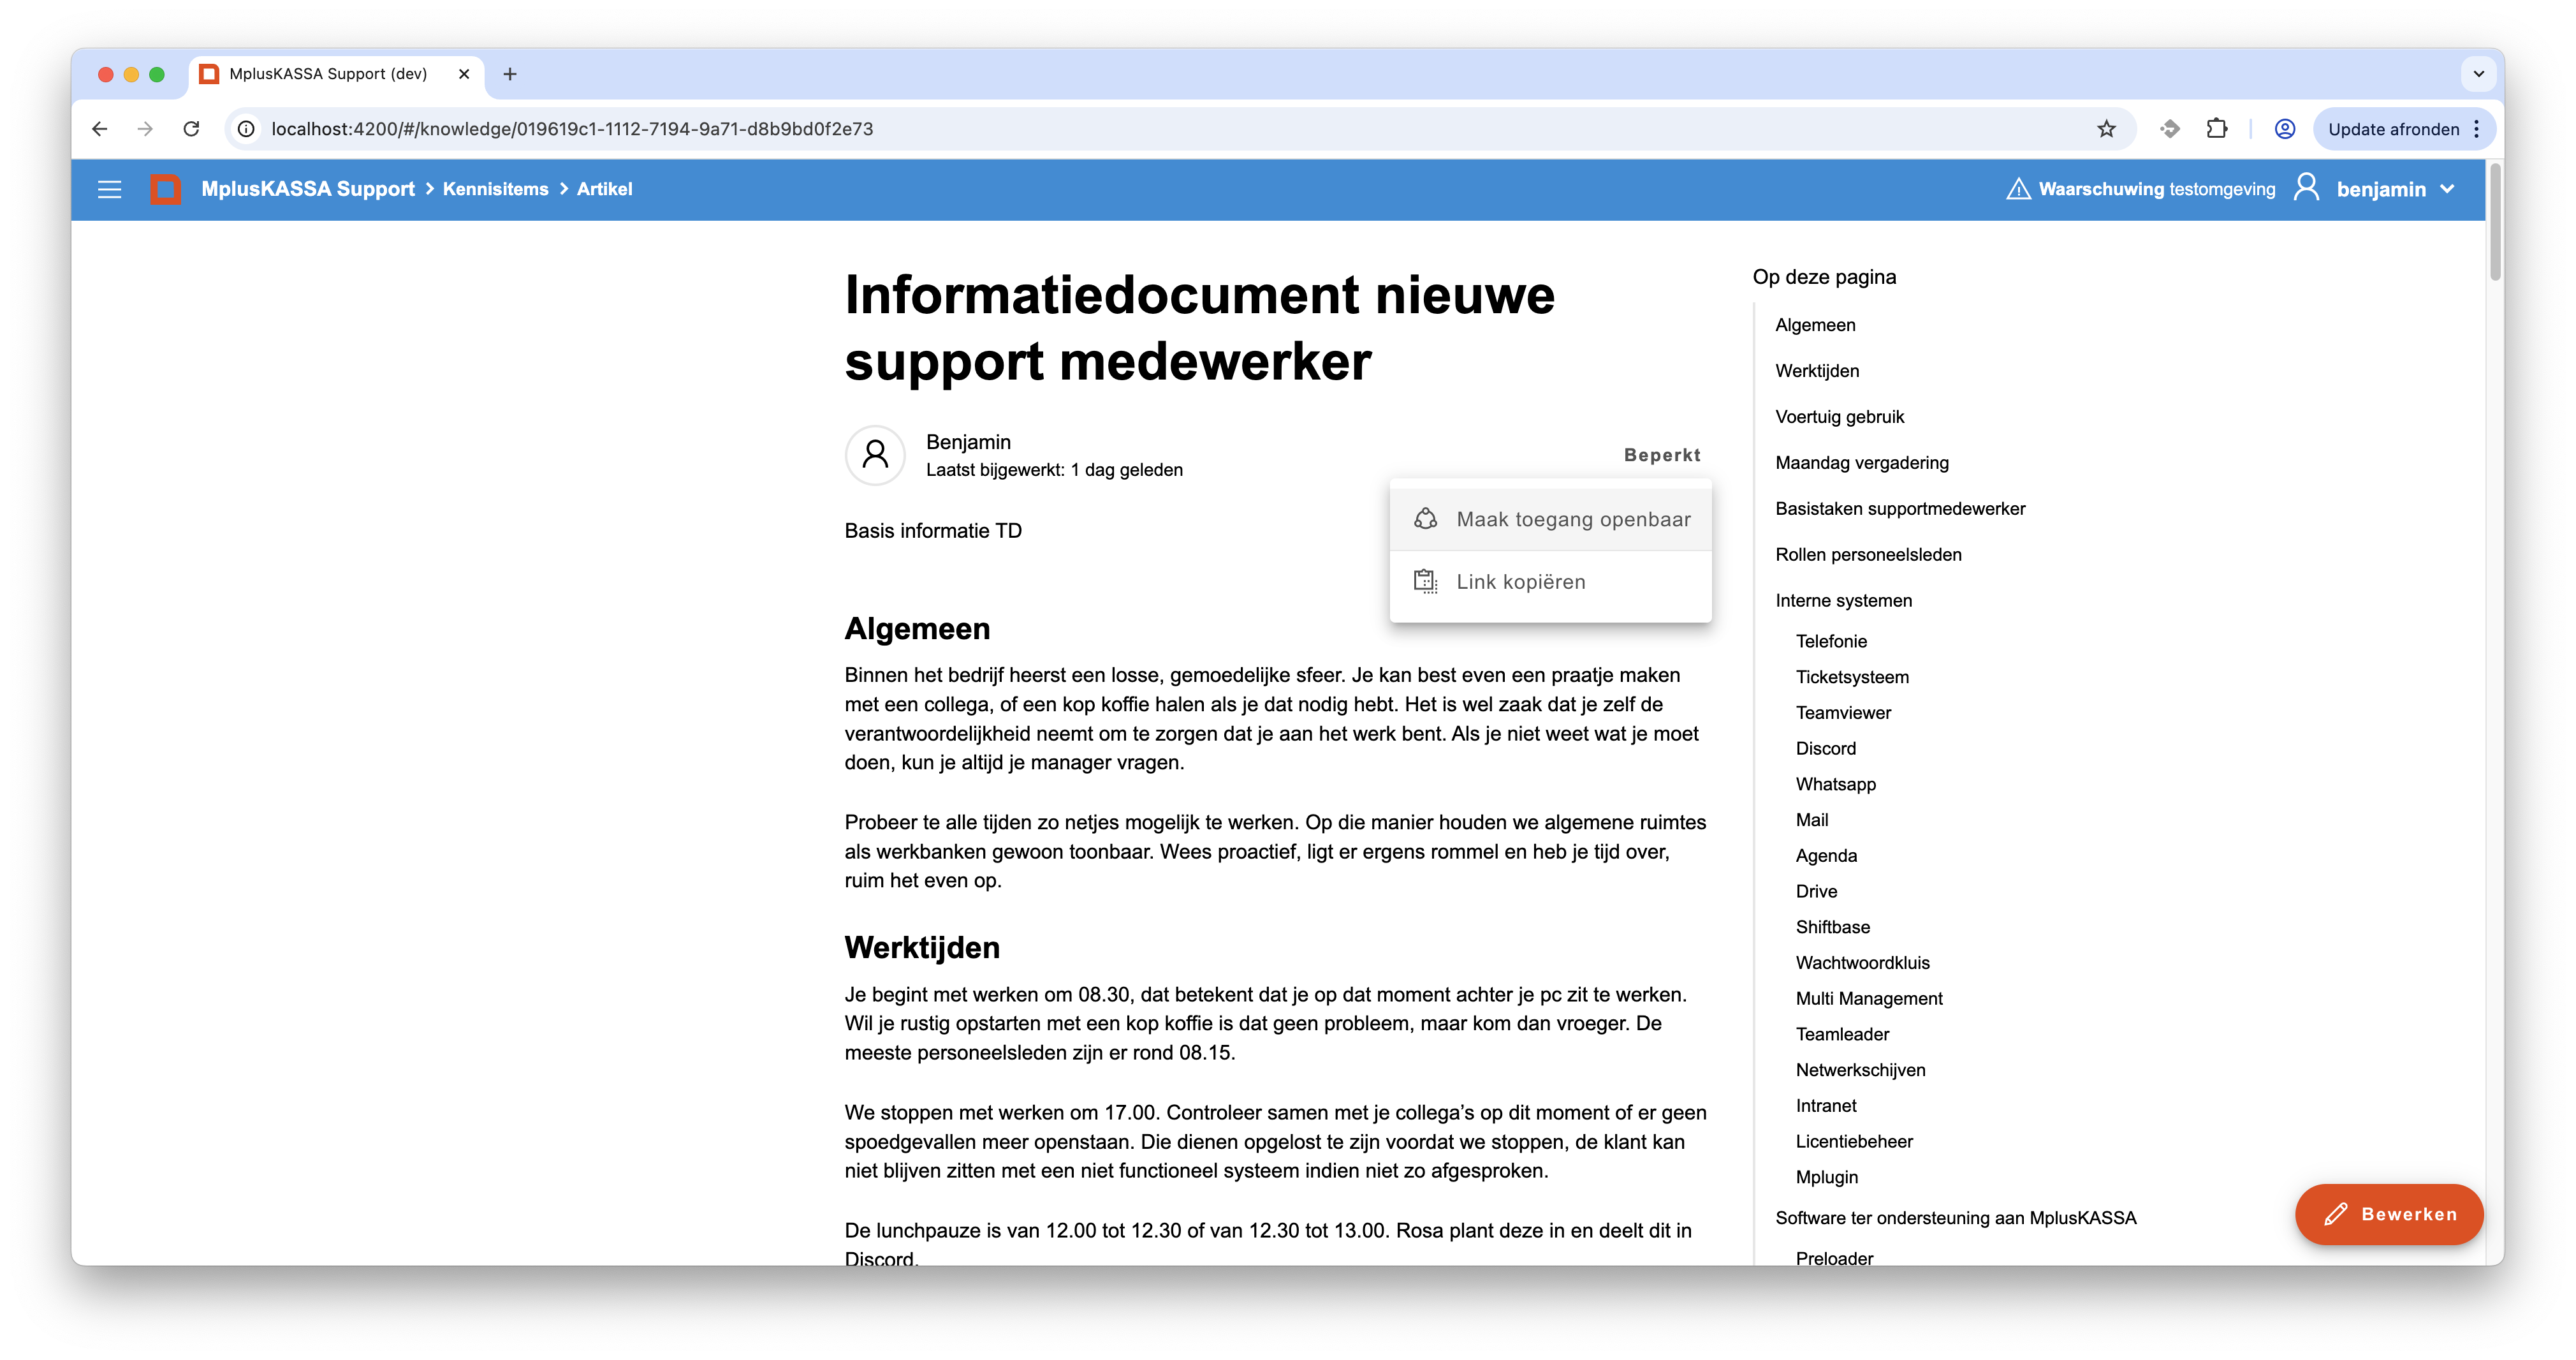Screen dimensions: 2576x1360
Task: Close the MplusKASSA Support (dev) tab
Action: 464,74
